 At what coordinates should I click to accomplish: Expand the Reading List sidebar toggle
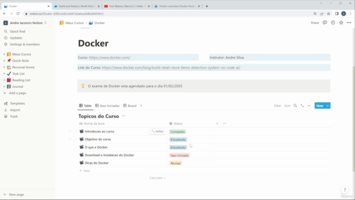coord(4,80)
